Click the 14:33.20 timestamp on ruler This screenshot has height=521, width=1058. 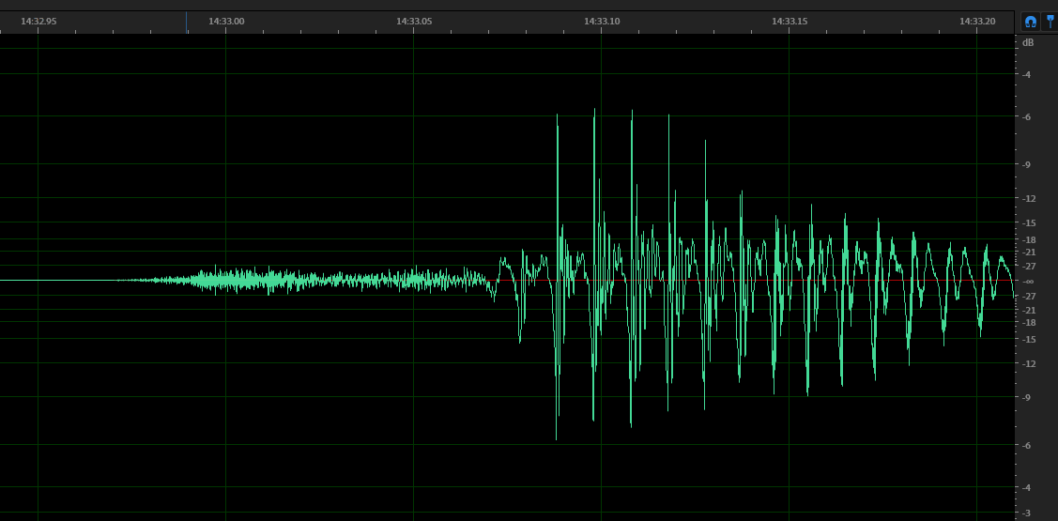977,21
